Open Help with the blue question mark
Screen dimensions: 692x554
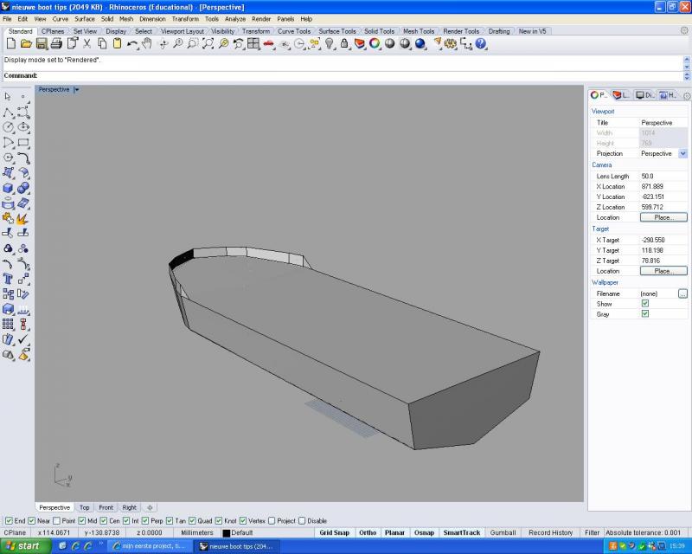pos(481,43)
